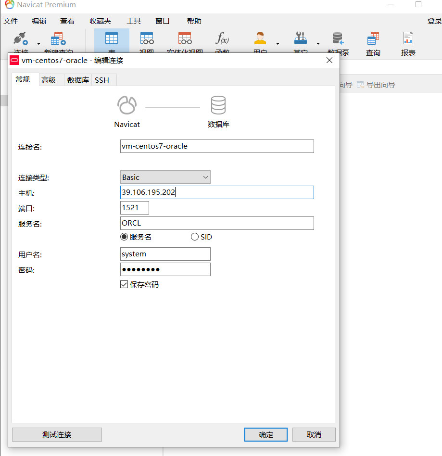Close the edit connection dialog
Viewport: 442px width, 456px height.
tap(329, 60)
